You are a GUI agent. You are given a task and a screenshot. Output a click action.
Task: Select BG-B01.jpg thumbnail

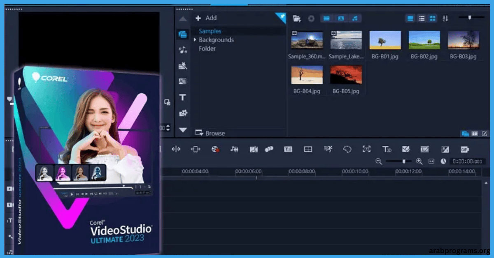point(385,40)
